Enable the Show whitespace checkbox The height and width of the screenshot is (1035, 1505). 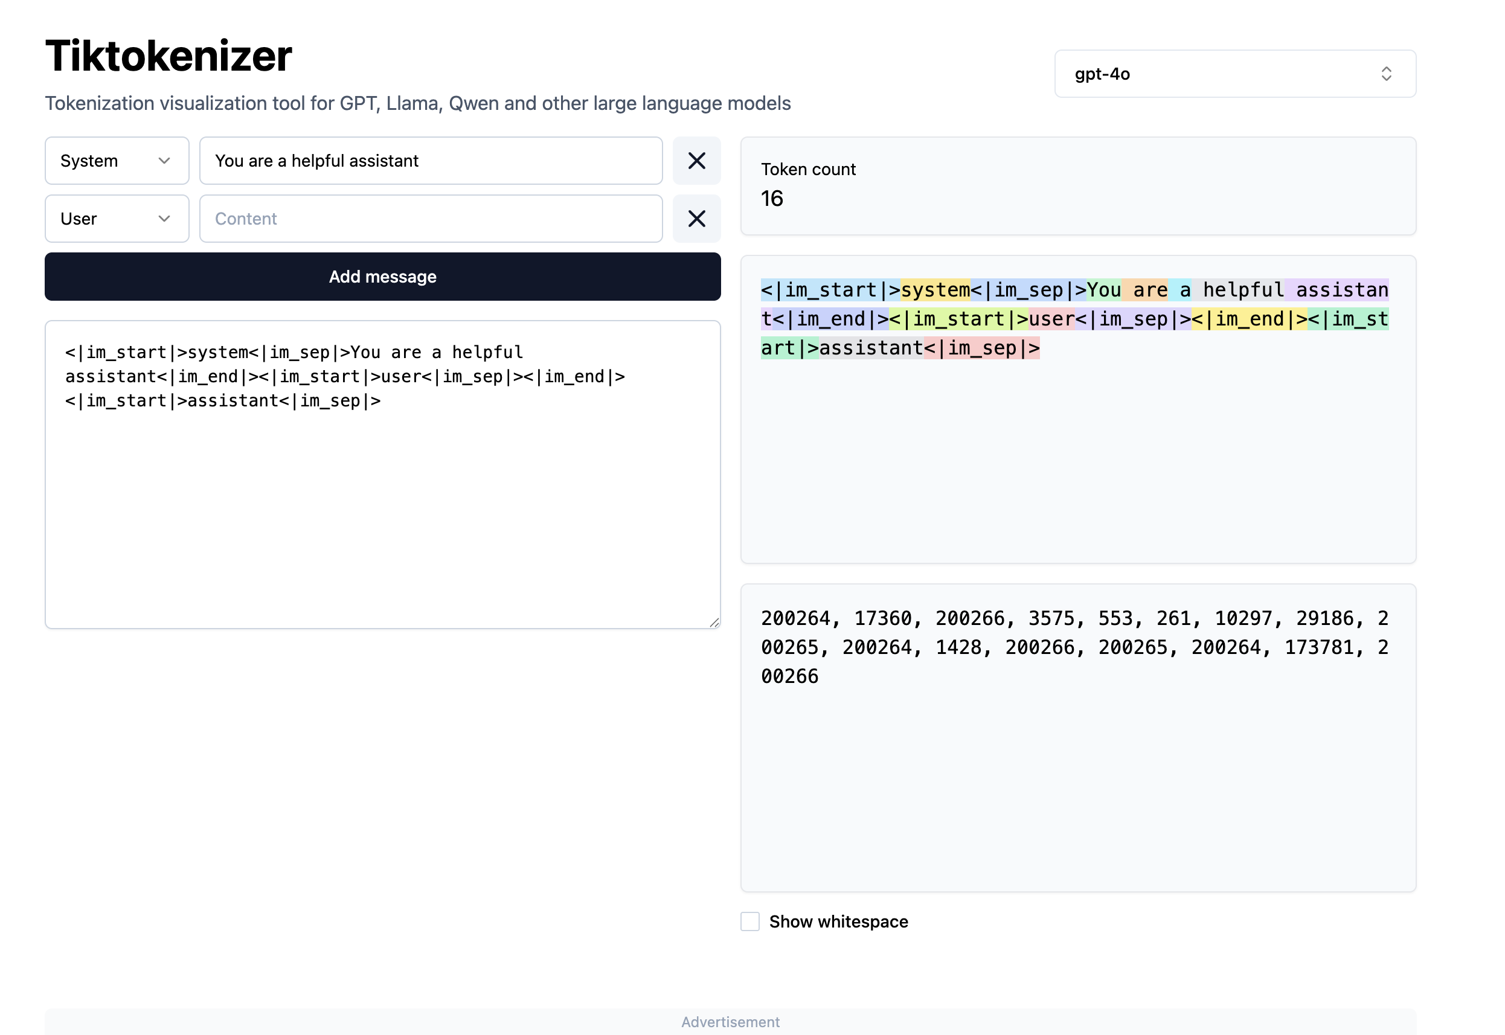749,921
